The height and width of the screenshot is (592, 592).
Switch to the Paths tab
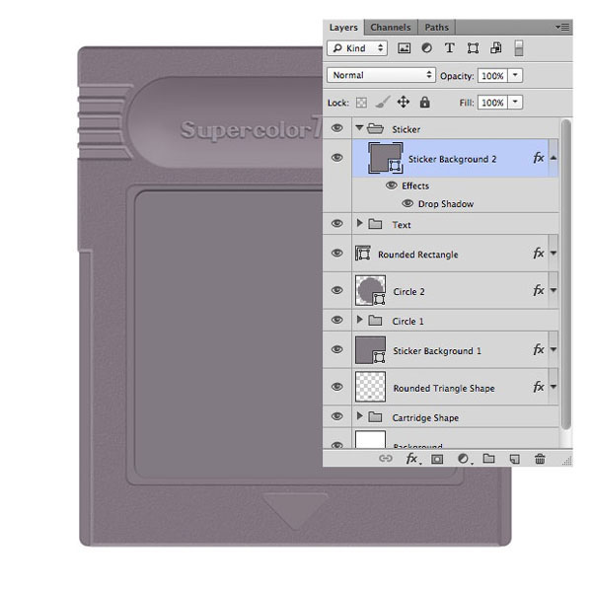click(x=436, y=28)
